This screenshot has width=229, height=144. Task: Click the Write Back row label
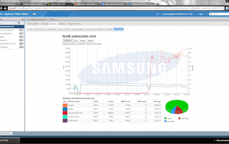click(x=73, y=120)
